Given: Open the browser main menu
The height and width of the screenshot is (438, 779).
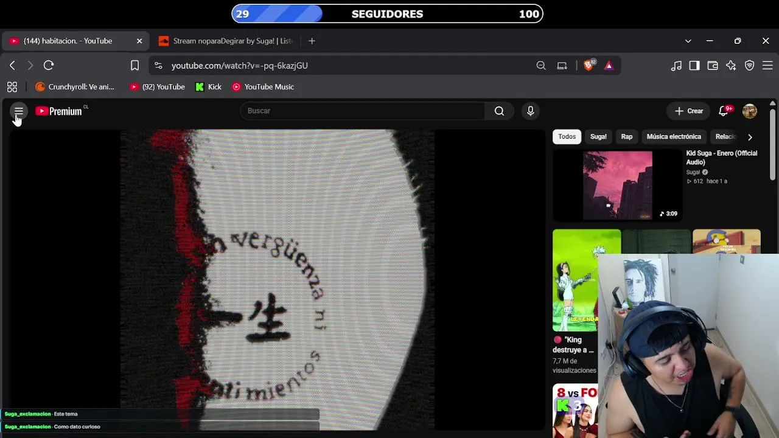Looking at the screenshot, I should [767, 65].
